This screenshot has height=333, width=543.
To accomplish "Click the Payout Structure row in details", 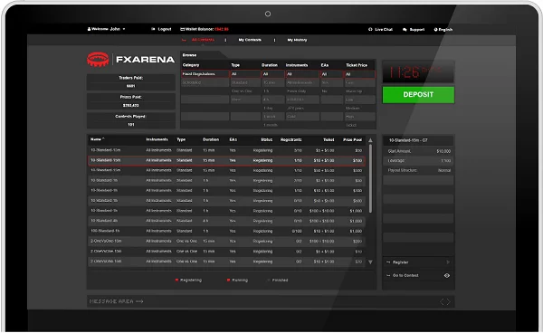I will [x=418, y=171].
